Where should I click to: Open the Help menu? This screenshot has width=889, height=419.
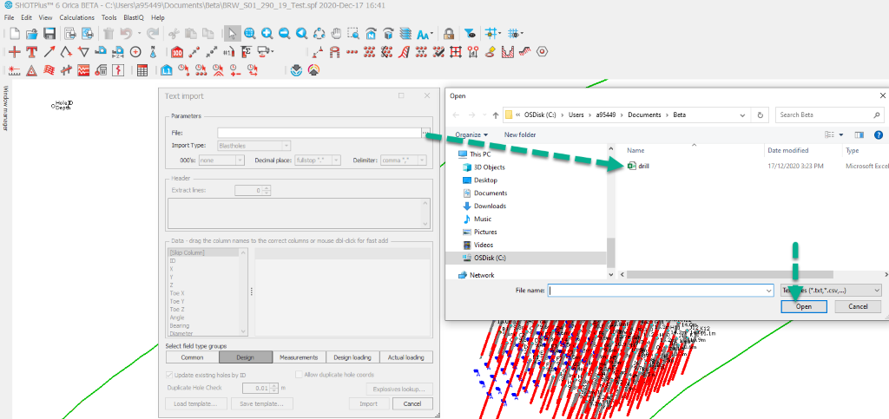[x=158, y=17]
